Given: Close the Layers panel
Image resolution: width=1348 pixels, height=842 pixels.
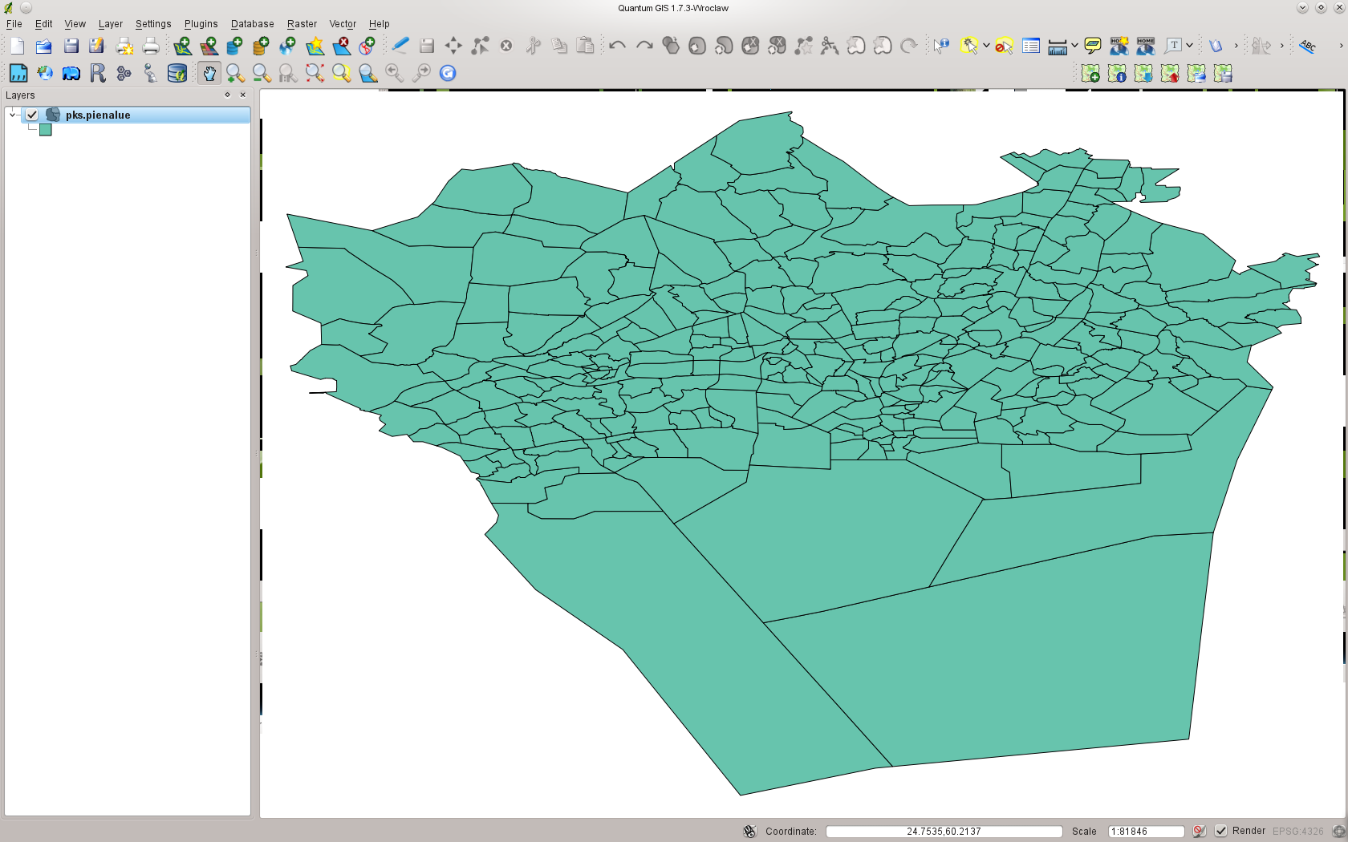Looking at the screenshot, I should [x=243, y=95].
